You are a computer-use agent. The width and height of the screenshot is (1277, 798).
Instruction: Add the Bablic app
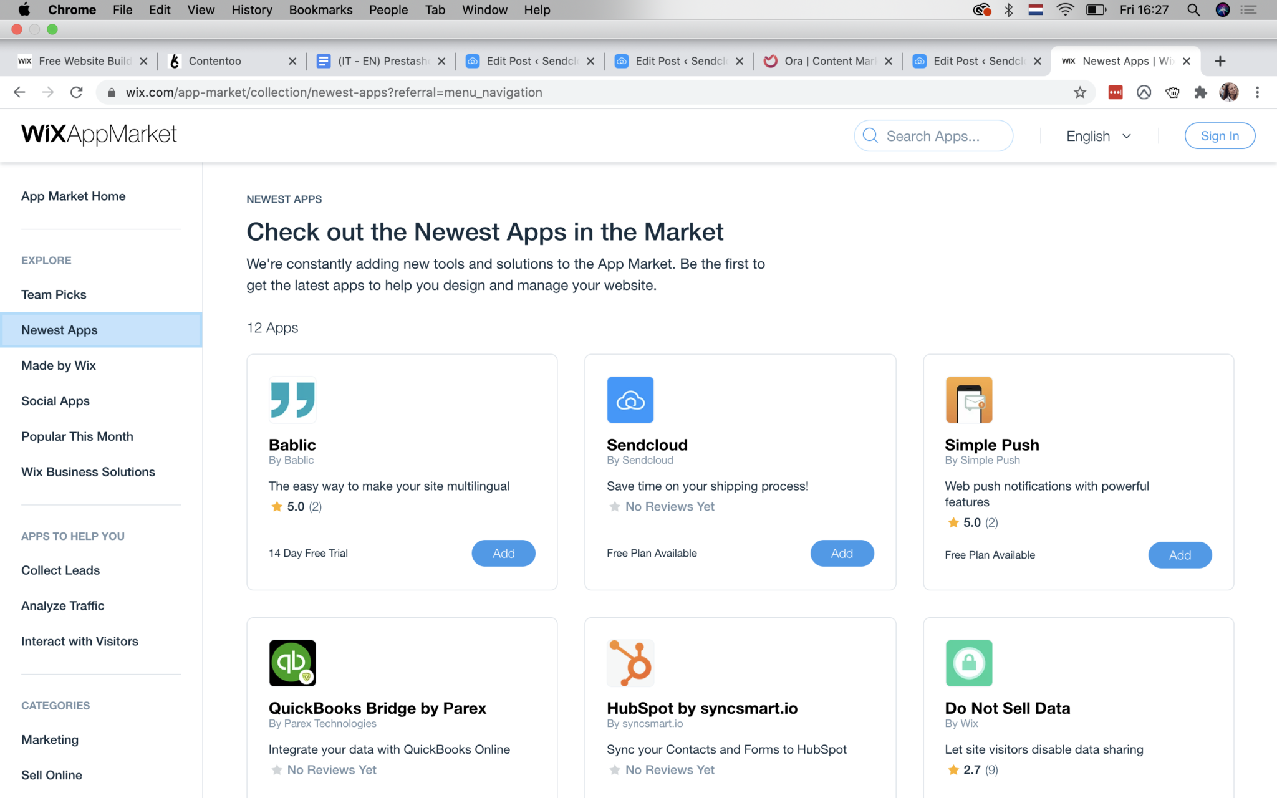click(x=503, y=553)
